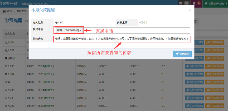Open the message list icon showing 105
This screenshot has width=228, height=111.
click(187, 3)
